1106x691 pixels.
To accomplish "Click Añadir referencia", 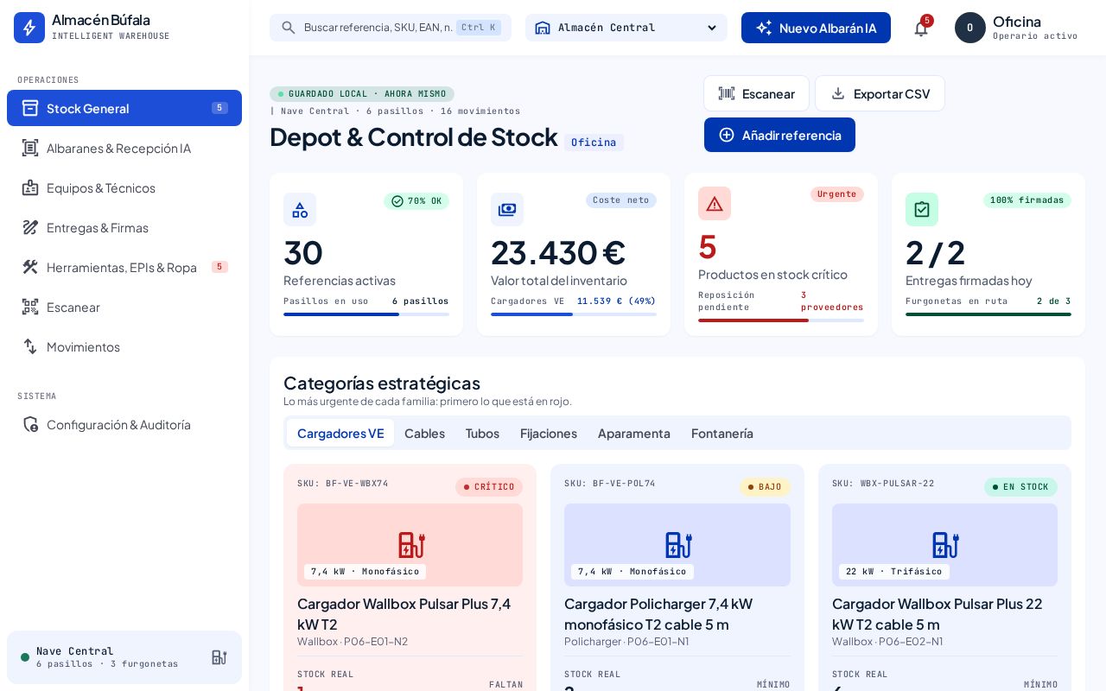I will [779, 135].
